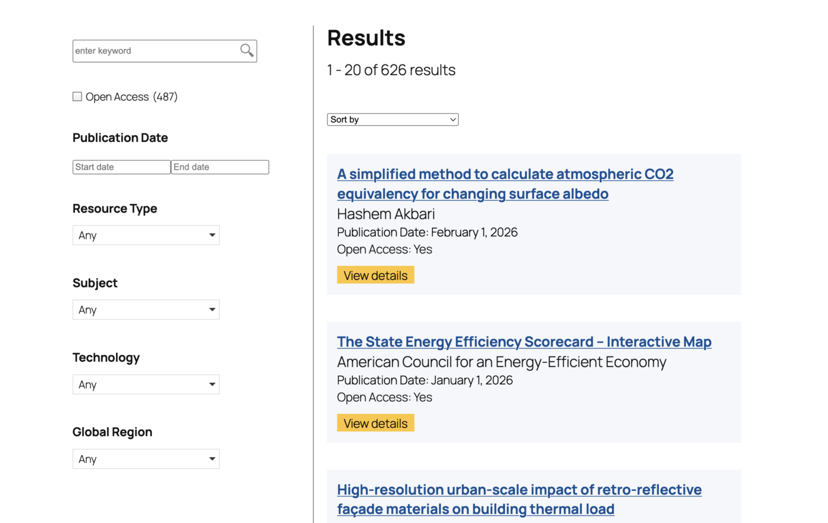Click the Results heading
This screenshot has width=828, height=523.
pyautogui.click(x=366, y=38)
